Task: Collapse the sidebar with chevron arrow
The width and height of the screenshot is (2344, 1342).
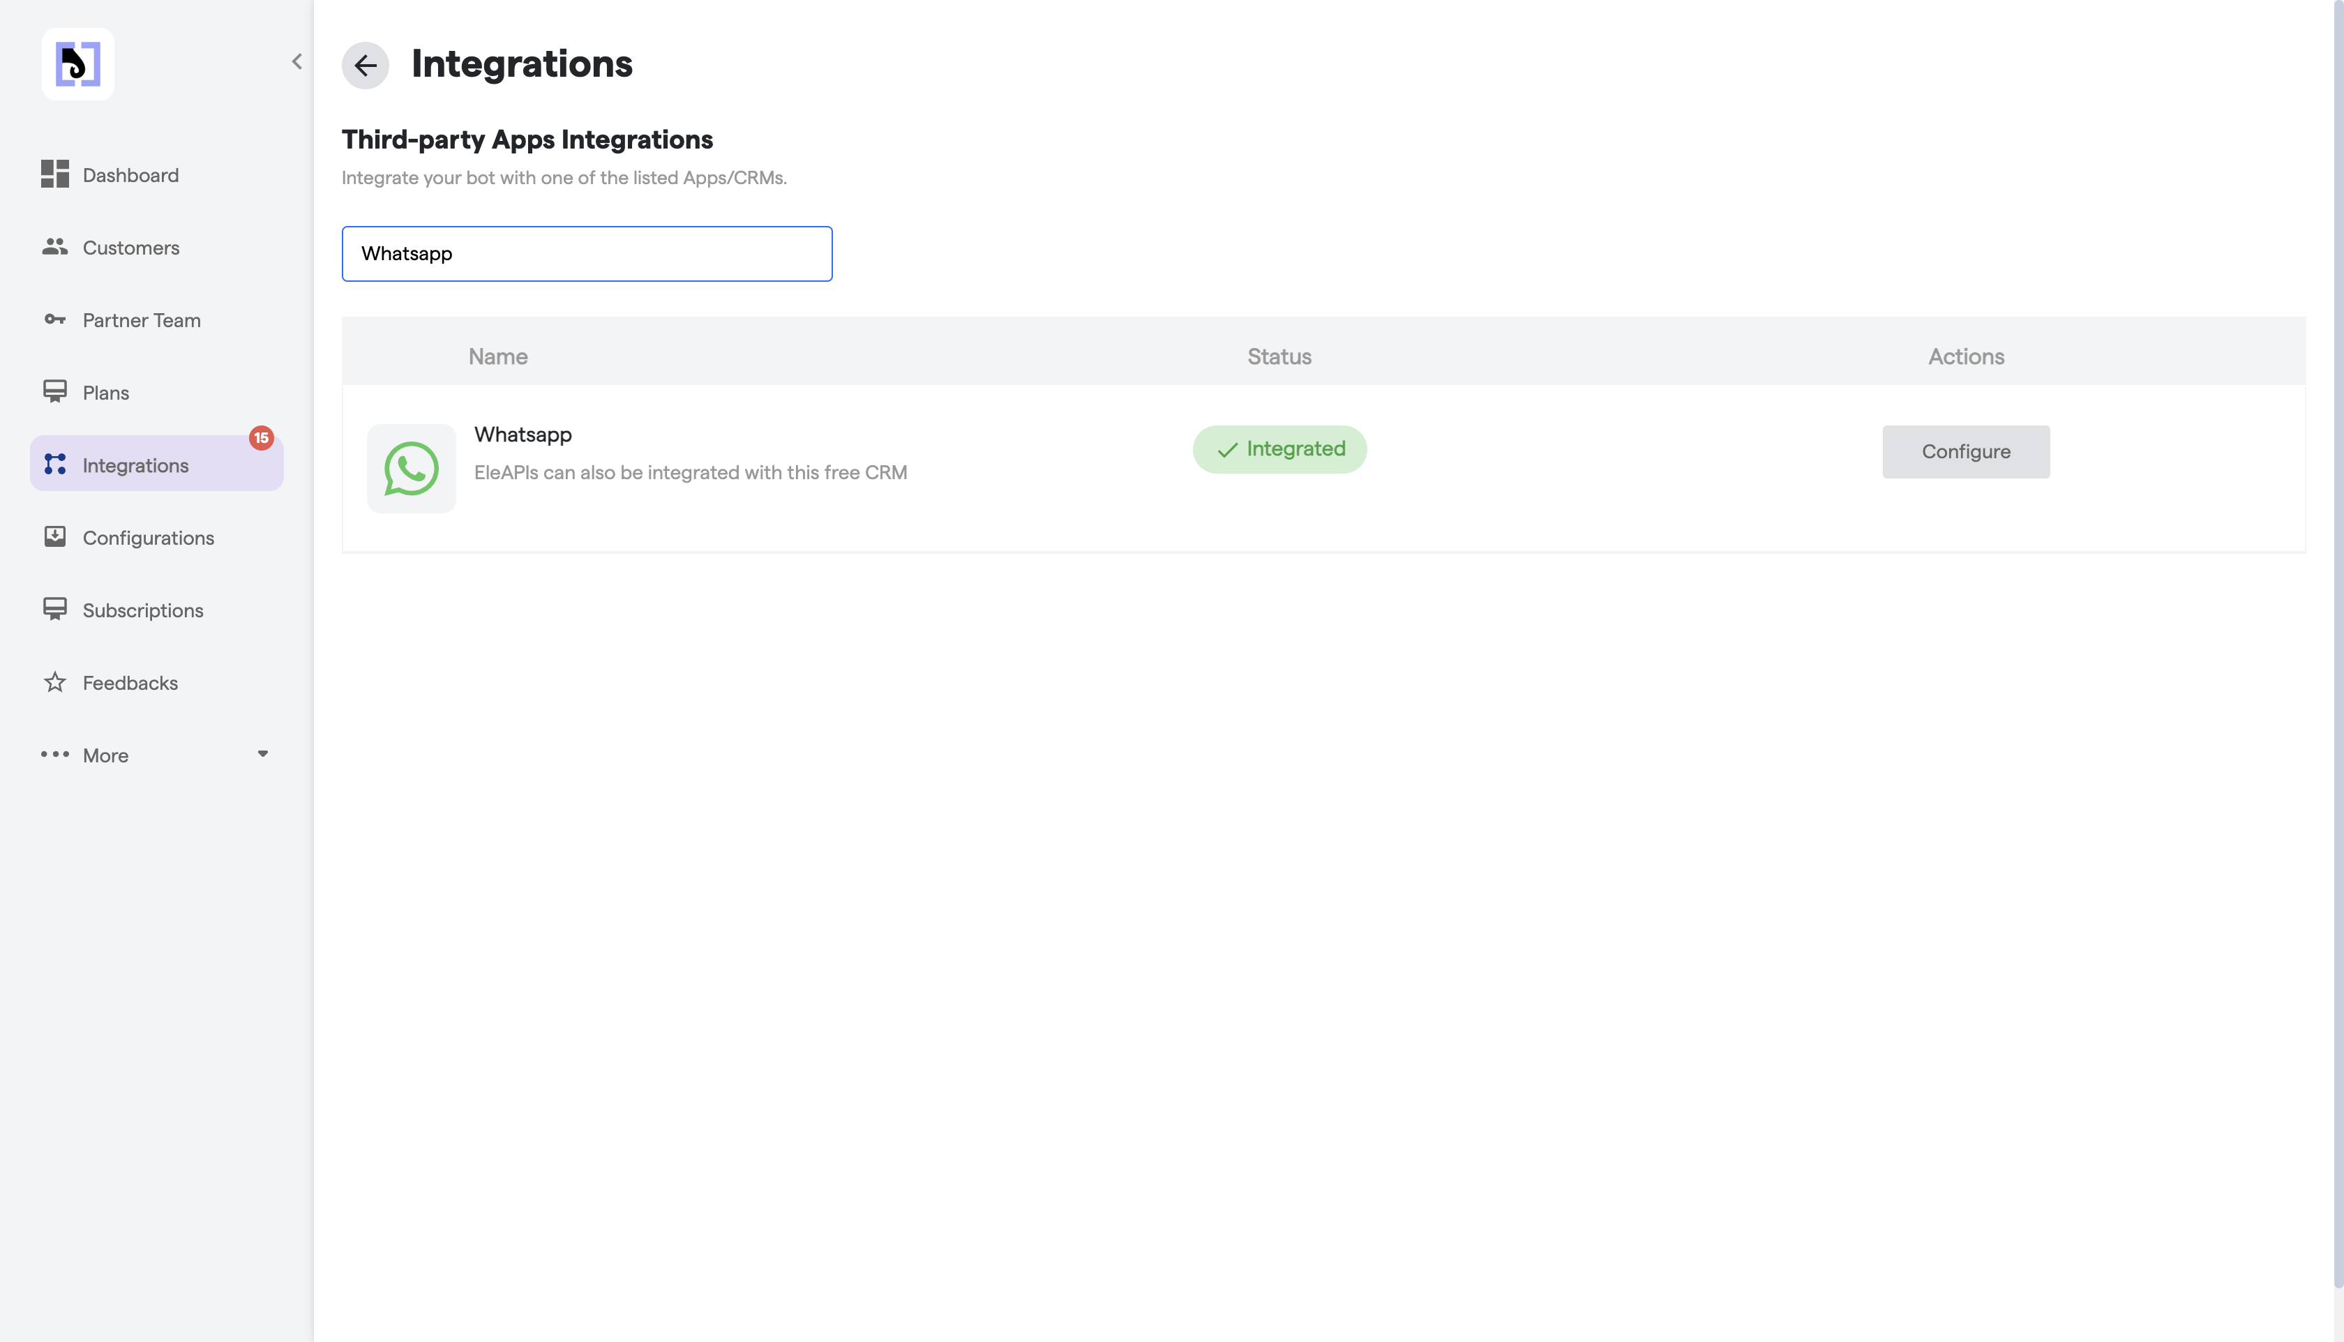Action: click(x=296, y=62)
